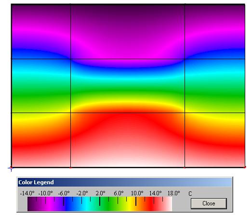
Task: Click the Color Legend title bar
Action: [125, 182]
